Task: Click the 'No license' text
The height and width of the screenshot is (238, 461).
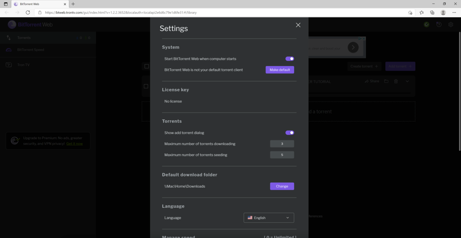Action: pyautogui.click(x=173, y=101)
